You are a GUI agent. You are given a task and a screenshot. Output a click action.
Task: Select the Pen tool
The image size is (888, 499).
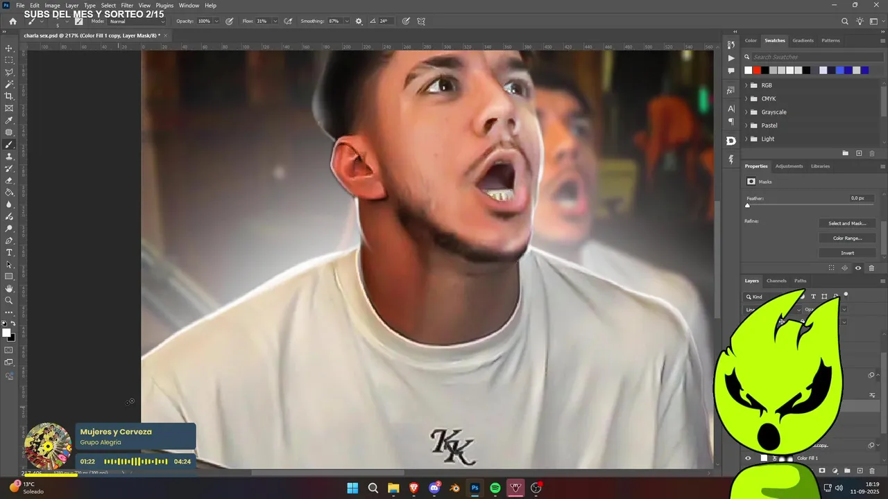click(9, 240)
